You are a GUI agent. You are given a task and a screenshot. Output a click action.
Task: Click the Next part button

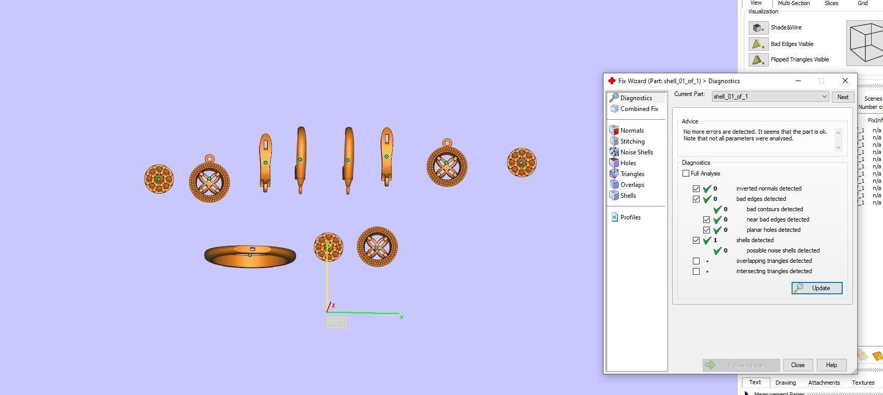point(843,97)
